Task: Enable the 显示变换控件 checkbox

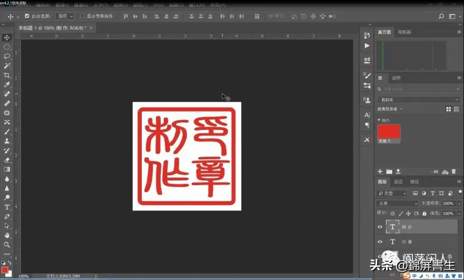Action: (82, 16)
